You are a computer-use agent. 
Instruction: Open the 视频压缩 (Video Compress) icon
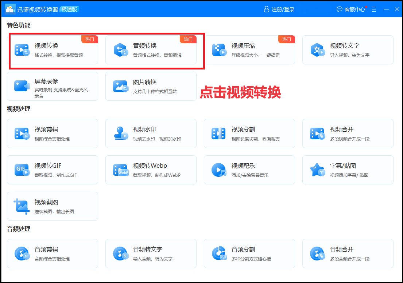tap(219, 50)
